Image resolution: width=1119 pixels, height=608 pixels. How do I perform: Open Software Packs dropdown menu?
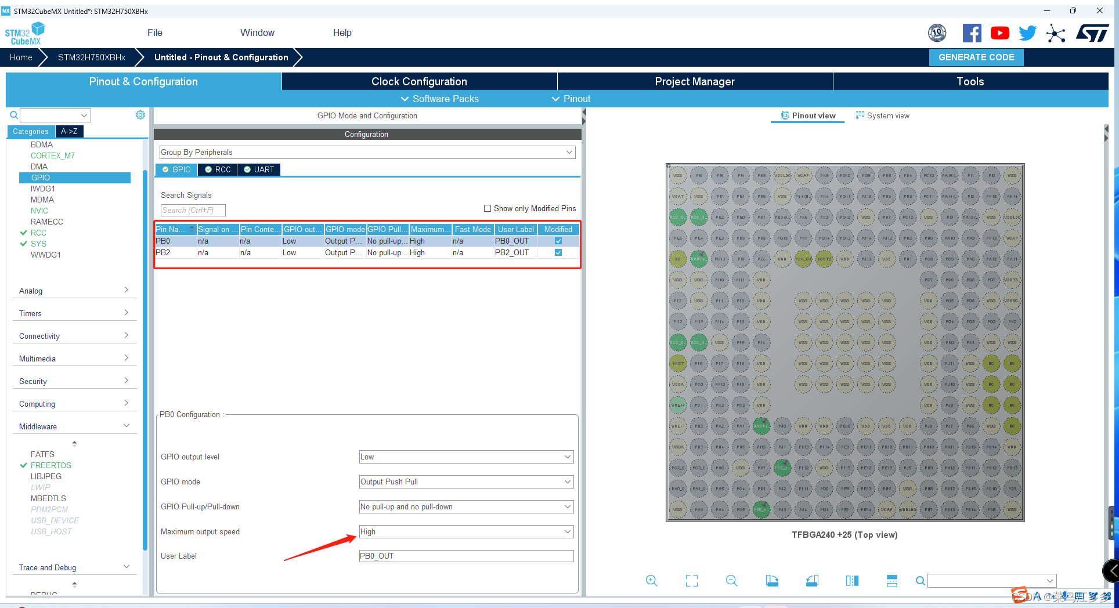[x=440, y=99]
